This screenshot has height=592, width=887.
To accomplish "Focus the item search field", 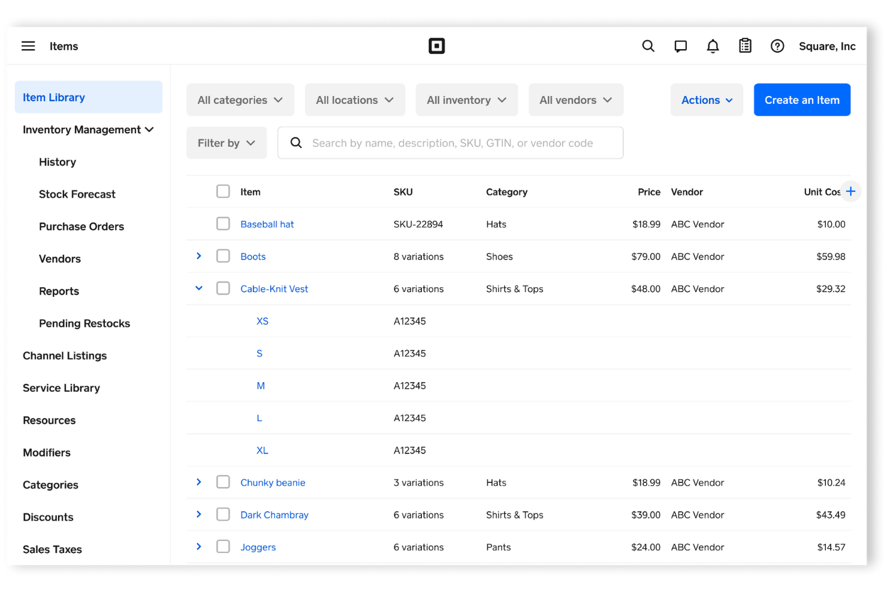I will (451, 143).
